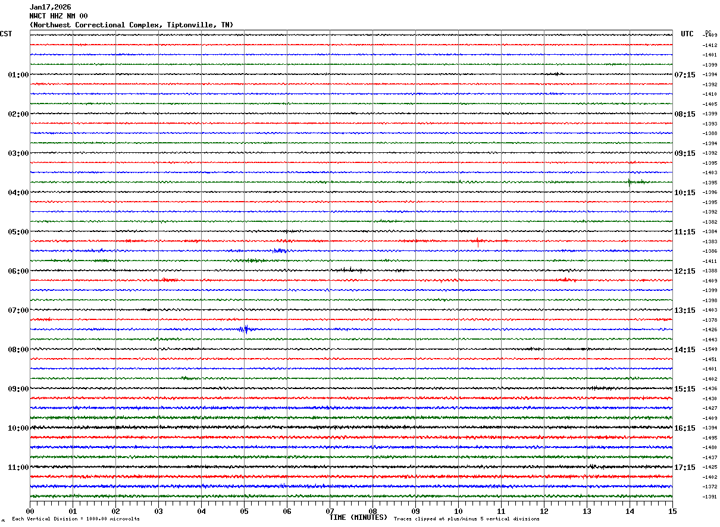Click the 17:15 UTC time label

pos(685,468)
